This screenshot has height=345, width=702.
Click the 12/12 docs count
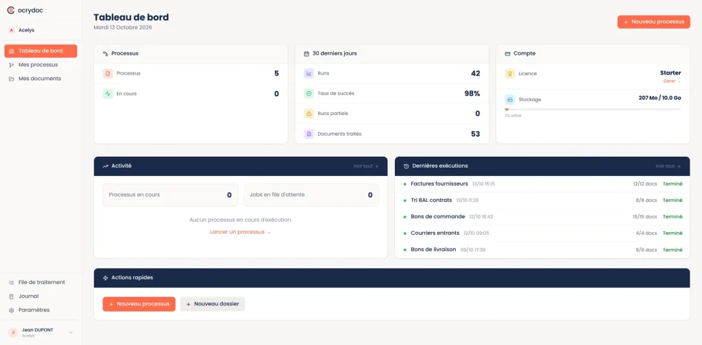point(645,184)
